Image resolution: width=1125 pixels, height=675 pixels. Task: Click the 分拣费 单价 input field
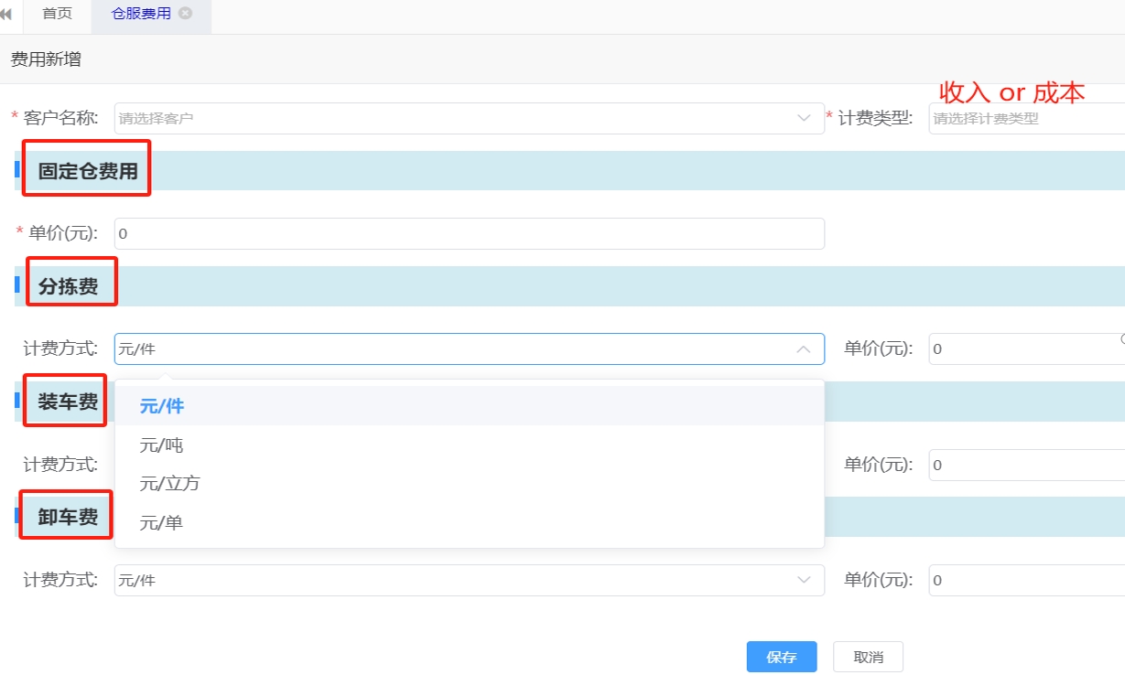click(1025, 348)
